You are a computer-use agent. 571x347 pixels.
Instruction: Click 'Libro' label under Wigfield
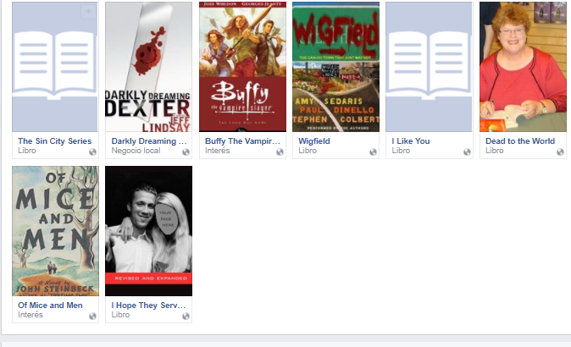(308, 151)
